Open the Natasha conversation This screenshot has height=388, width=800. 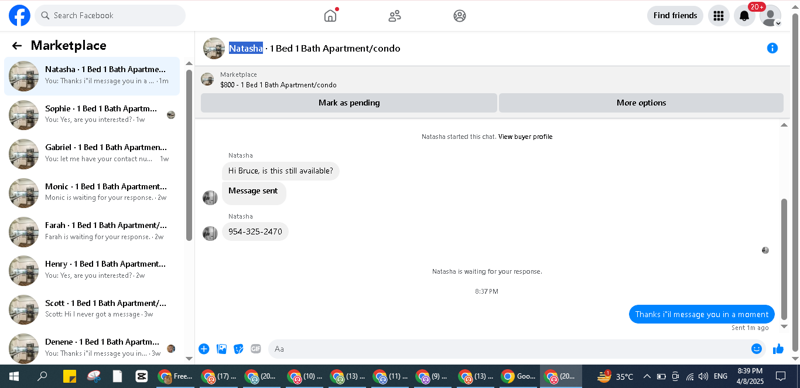click(x=92, y=76)
